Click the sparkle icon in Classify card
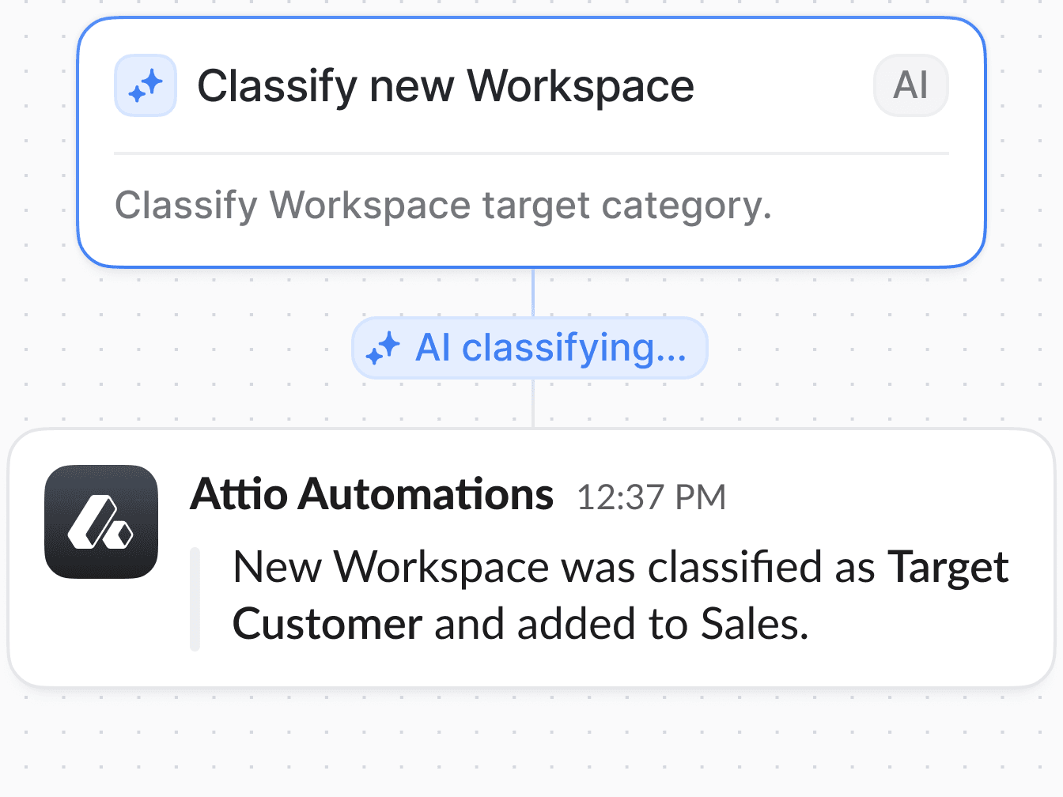The height and width of the screenshot is (797, 1063). 146,85
